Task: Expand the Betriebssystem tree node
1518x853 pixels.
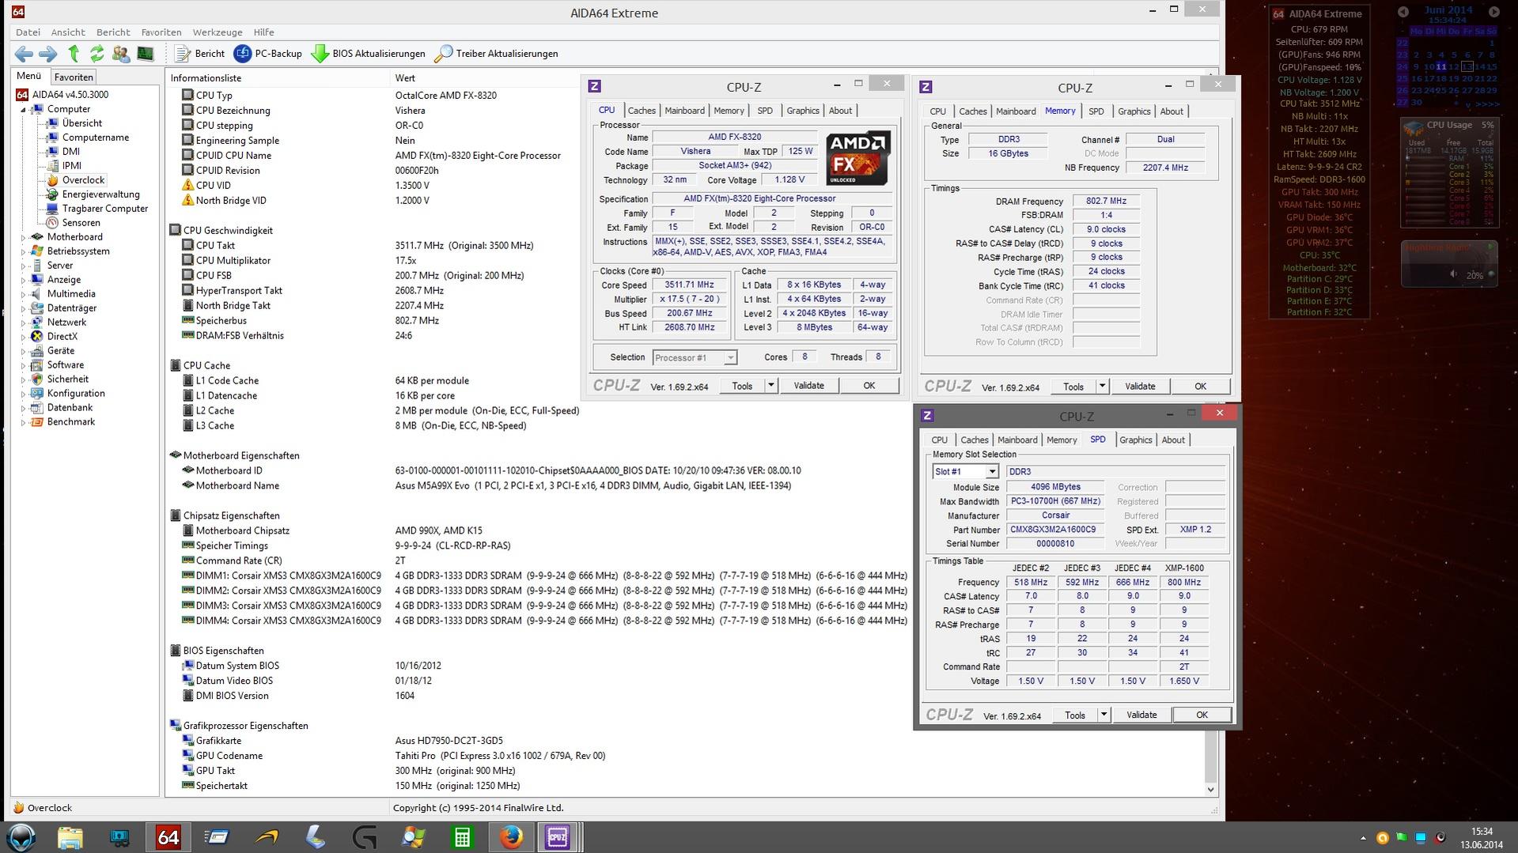Action: coord(23,251)
